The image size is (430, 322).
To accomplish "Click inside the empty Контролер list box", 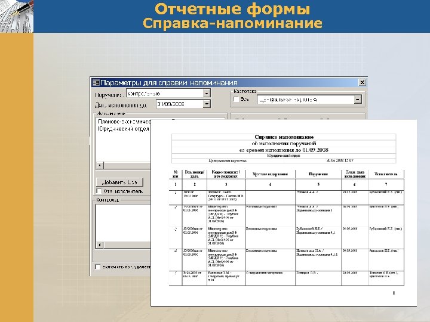I will [x=124, y=223].
